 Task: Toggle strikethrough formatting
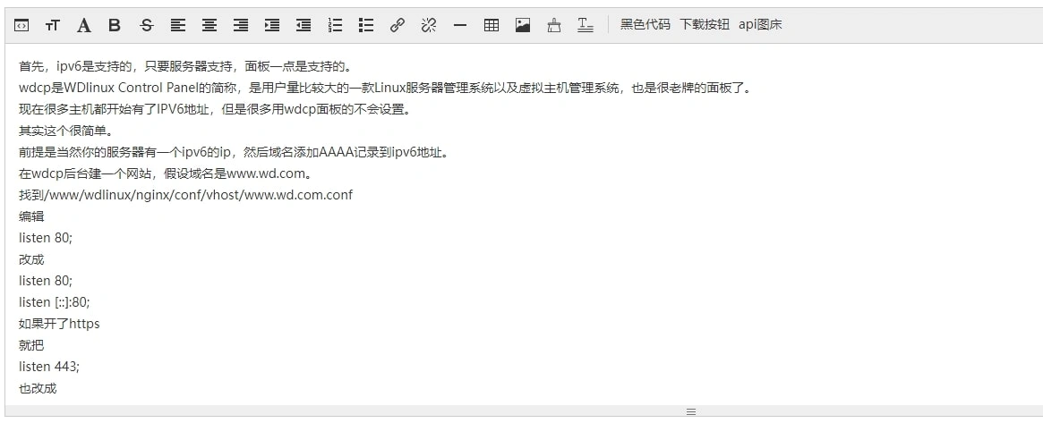click(x=147, y=26)
